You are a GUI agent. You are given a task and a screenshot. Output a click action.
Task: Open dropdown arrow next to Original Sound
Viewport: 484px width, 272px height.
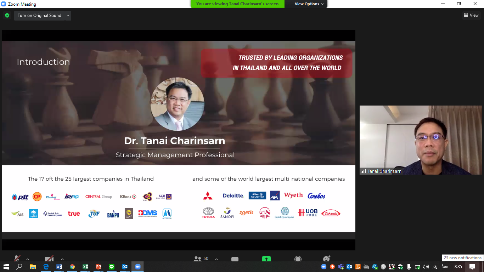(68, 16)
